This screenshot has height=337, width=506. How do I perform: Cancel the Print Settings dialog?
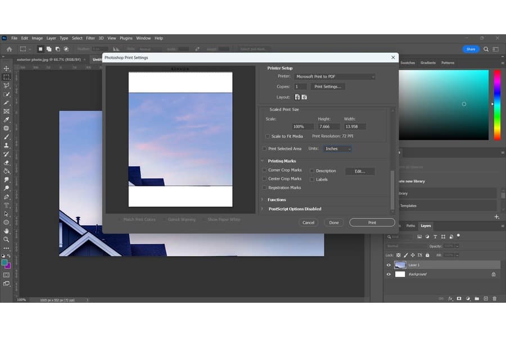(308, 222)
